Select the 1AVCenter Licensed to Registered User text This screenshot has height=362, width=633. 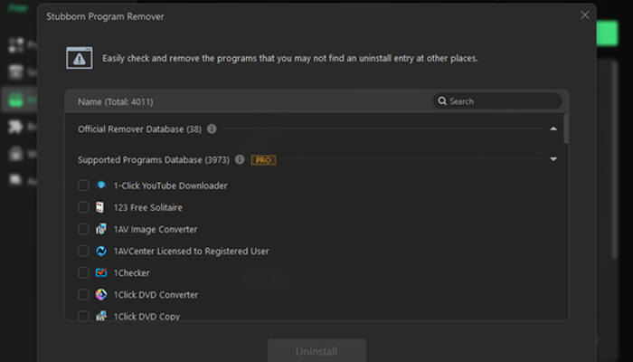[192, 252]
